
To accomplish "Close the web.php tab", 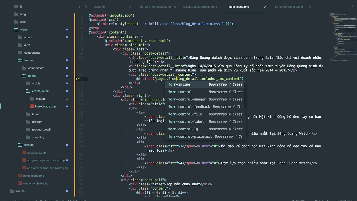I will coord(130,7).
